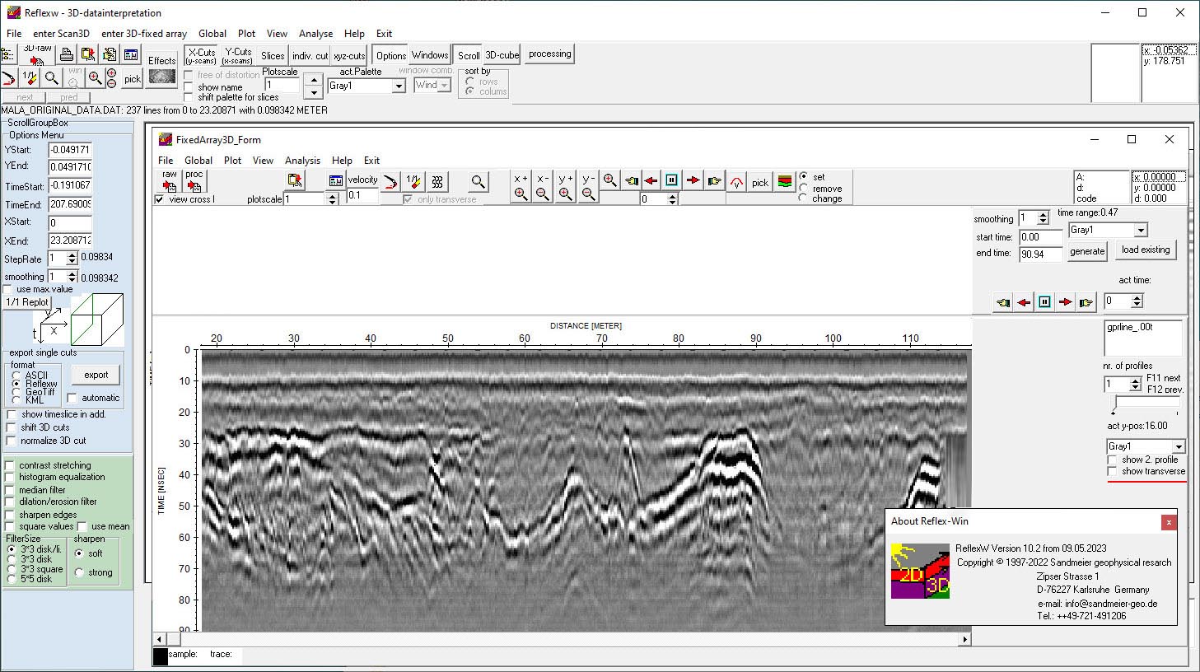Open the Analysis menu in FixedArray3D_Form
The width and height of the screenshot is (1200, 672).
click(302, 160)
